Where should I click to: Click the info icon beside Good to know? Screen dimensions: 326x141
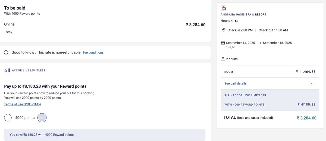point(6,52)
